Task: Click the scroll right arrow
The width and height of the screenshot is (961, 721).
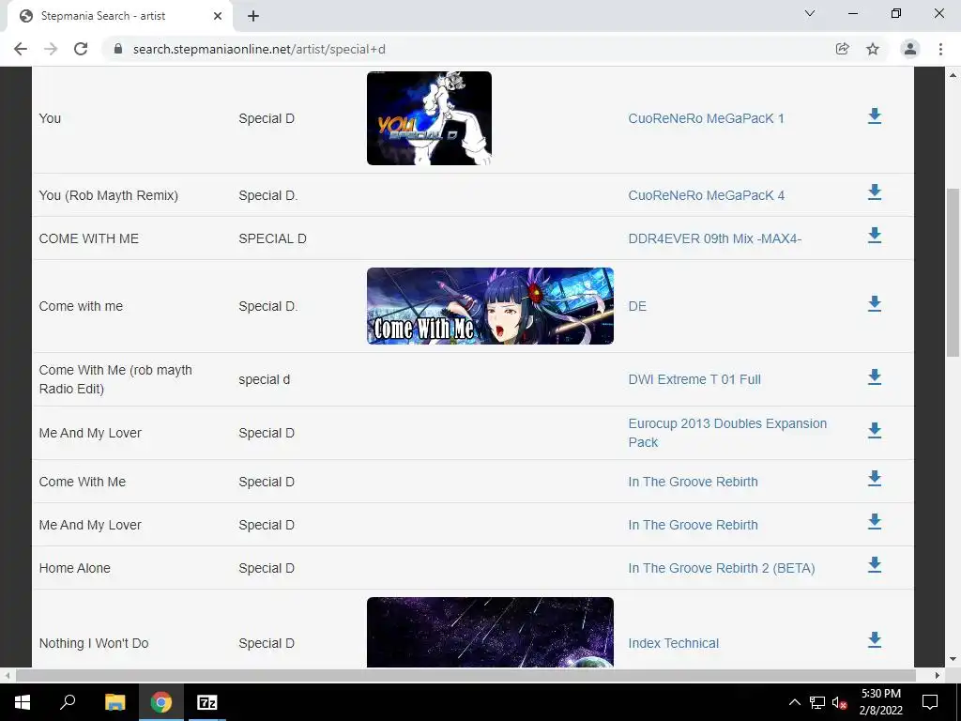Action: click(x=938, y=675)
